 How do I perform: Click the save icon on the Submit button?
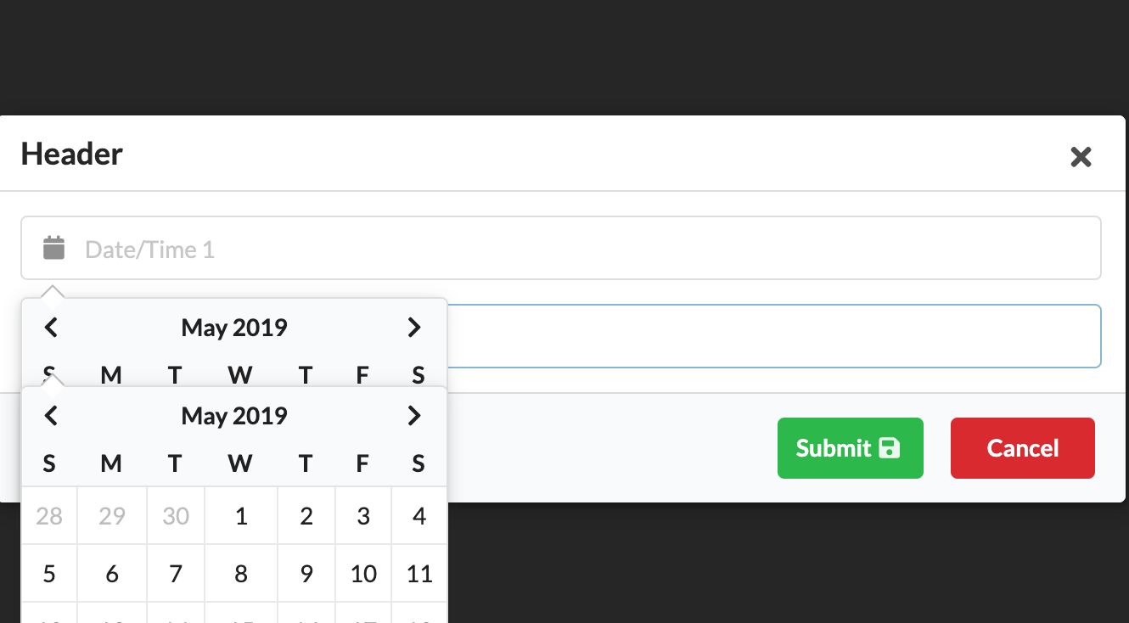pos(888,448)
